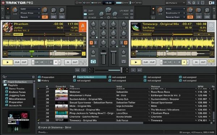Open preferences with the gear icon
This screenshot has width=217, height=135.
click(194, 3)
